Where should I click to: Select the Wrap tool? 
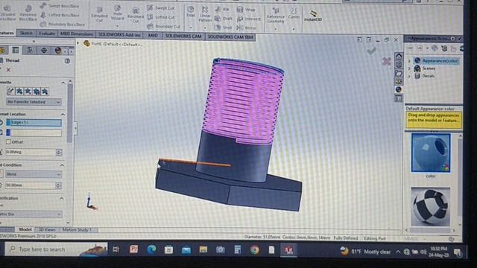tap(246, 10)
